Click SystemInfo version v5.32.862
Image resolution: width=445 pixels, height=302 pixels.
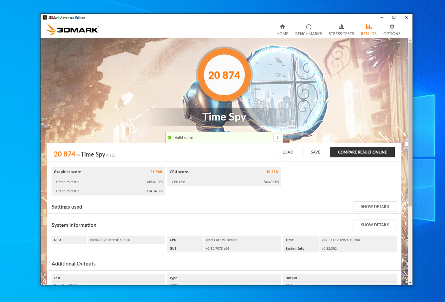pos(329,248)
